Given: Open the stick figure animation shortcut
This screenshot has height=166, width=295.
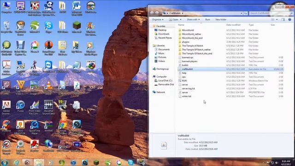Looking at the screenshot, I should [35, 68].
